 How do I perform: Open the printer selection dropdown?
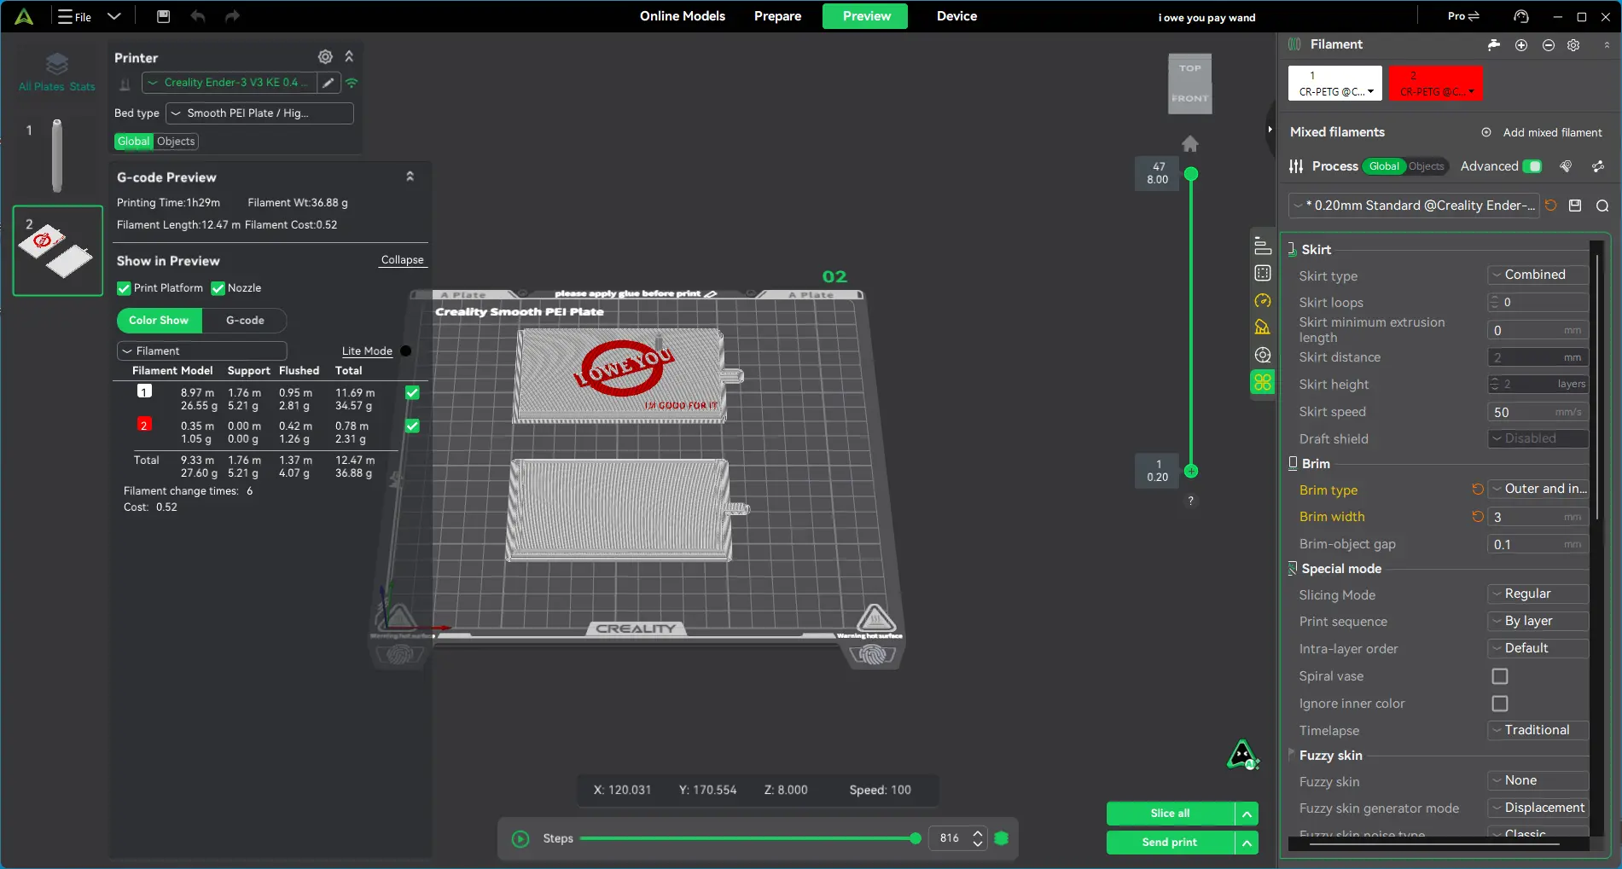229,83
